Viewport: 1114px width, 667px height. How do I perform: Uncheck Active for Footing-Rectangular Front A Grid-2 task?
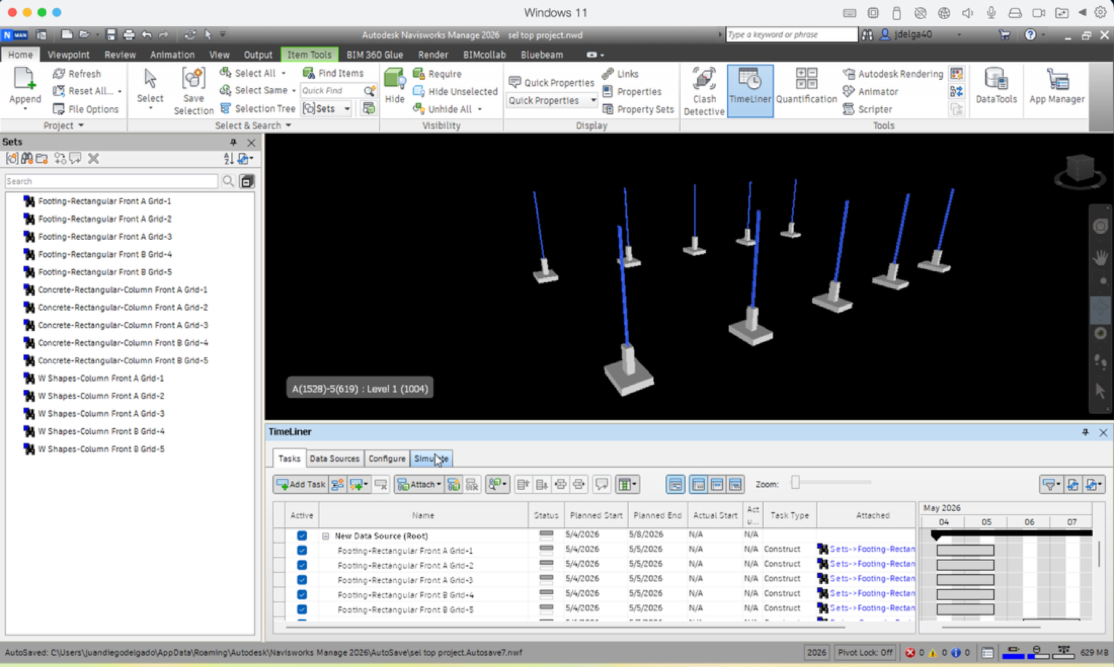tap(302, 565)
